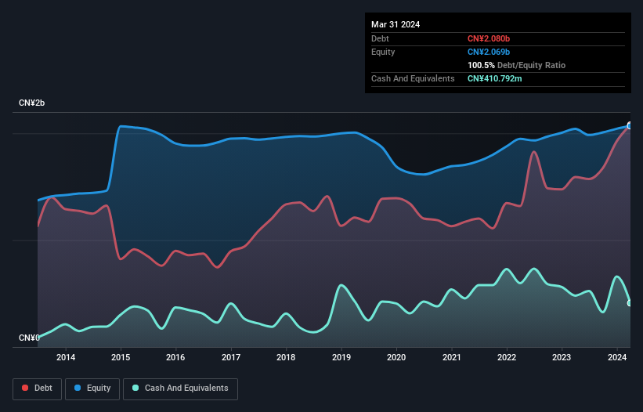643x412 pixels.
Task: Click the CN¥2b y-axis label
Action: [31, 103]
